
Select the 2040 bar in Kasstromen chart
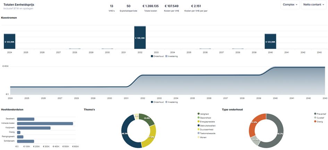270,41
